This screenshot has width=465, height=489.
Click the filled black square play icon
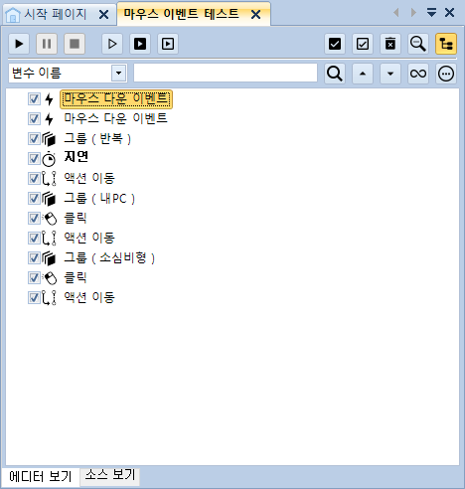point(140,44)
